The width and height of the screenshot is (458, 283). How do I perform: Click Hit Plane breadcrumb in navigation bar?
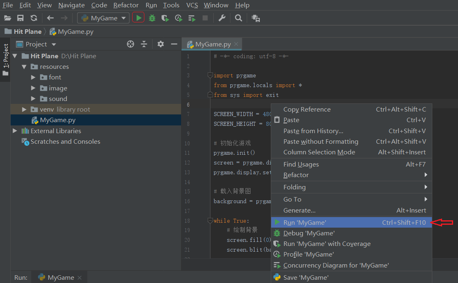[x=28, y=31]
